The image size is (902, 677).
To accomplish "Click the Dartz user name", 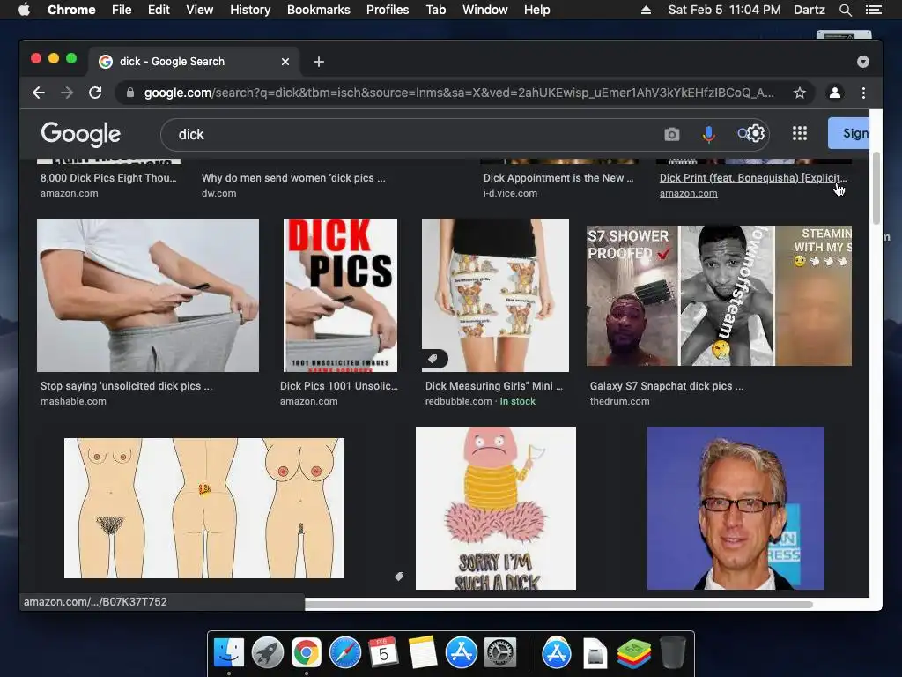I will [810, 10].
